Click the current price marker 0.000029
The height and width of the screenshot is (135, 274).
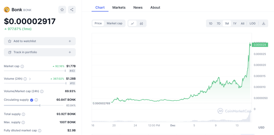260,45
